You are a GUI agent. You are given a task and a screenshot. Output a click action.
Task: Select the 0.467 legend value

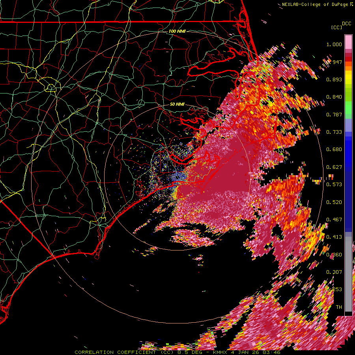click(334, 220)
